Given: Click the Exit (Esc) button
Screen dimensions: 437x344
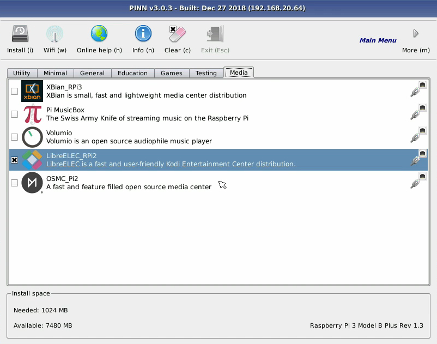Looking at the screenshot, I should point(215,39).
